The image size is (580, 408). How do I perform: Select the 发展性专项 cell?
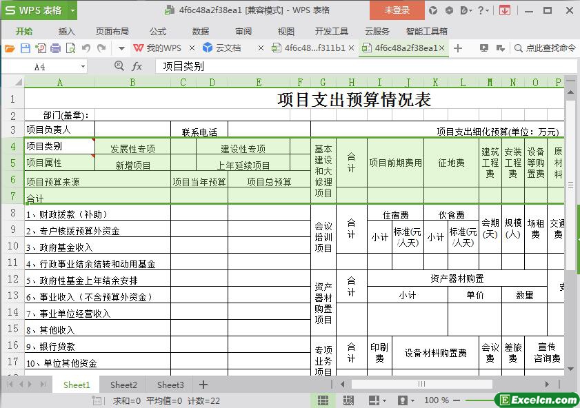coord(132,146)
